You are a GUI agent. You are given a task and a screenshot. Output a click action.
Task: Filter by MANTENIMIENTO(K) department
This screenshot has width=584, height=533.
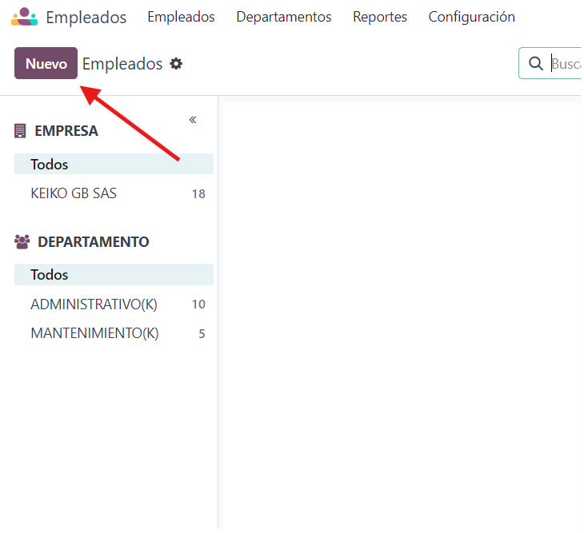(94, 333)
